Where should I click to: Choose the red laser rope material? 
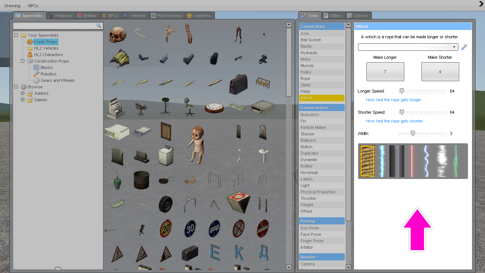coord(411,161)
